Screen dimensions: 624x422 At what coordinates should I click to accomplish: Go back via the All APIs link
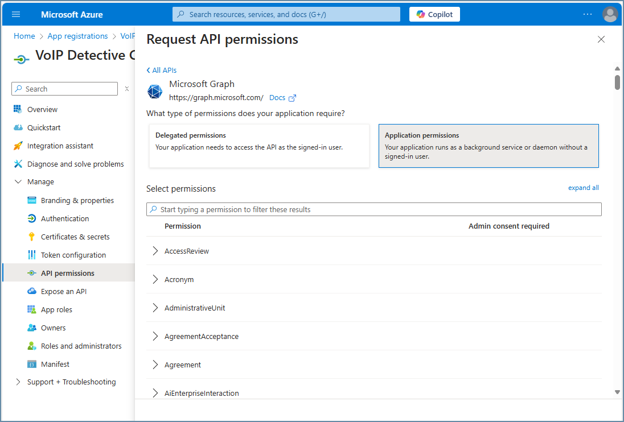tap(162, 71)
